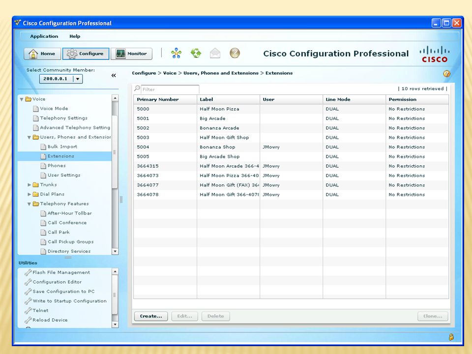Image resolution: width=472 pixels, height=354 pixels.
Task: Click the small help icon beside breadcrumb
Action: tap(447, 73)
